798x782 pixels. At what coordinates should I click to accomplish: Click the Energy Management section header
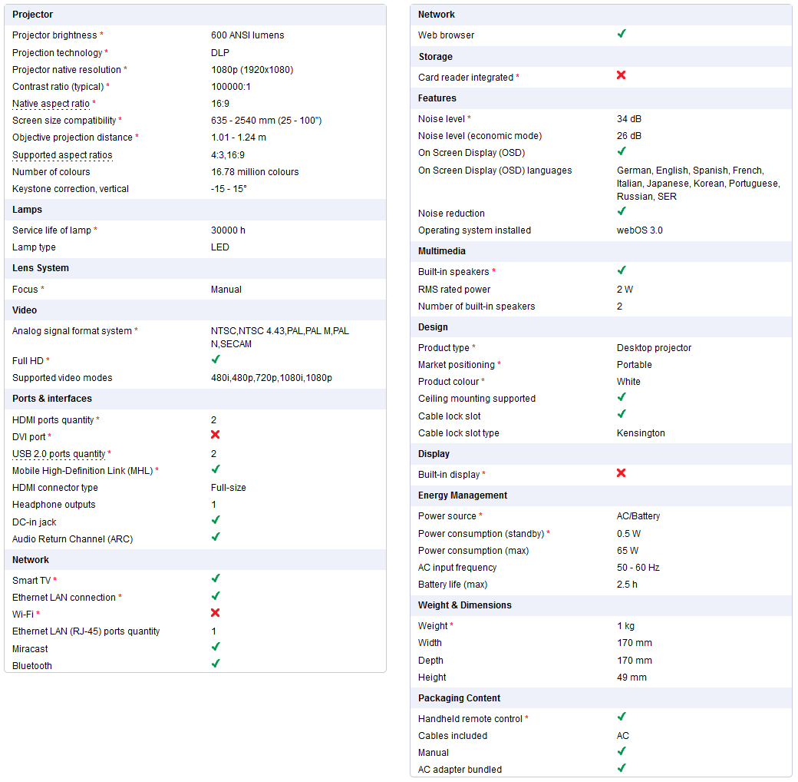[x=462, y=495]
